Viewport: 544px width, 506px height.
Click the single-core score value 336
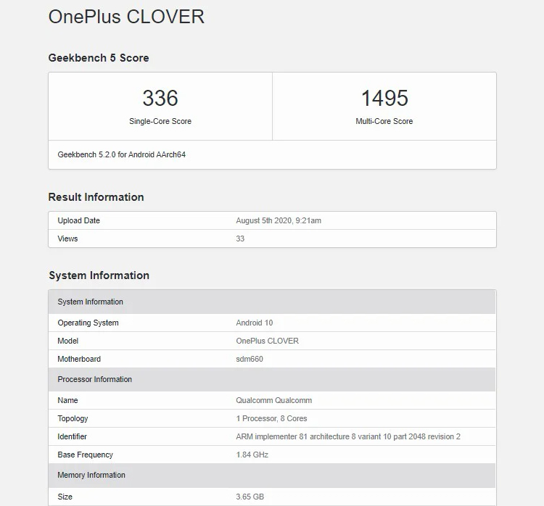[x=160, y=98]
